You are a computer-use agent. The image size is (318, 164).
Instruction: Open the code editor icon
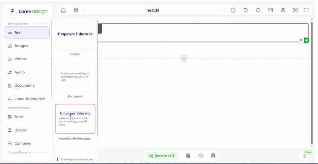[271, 10]
